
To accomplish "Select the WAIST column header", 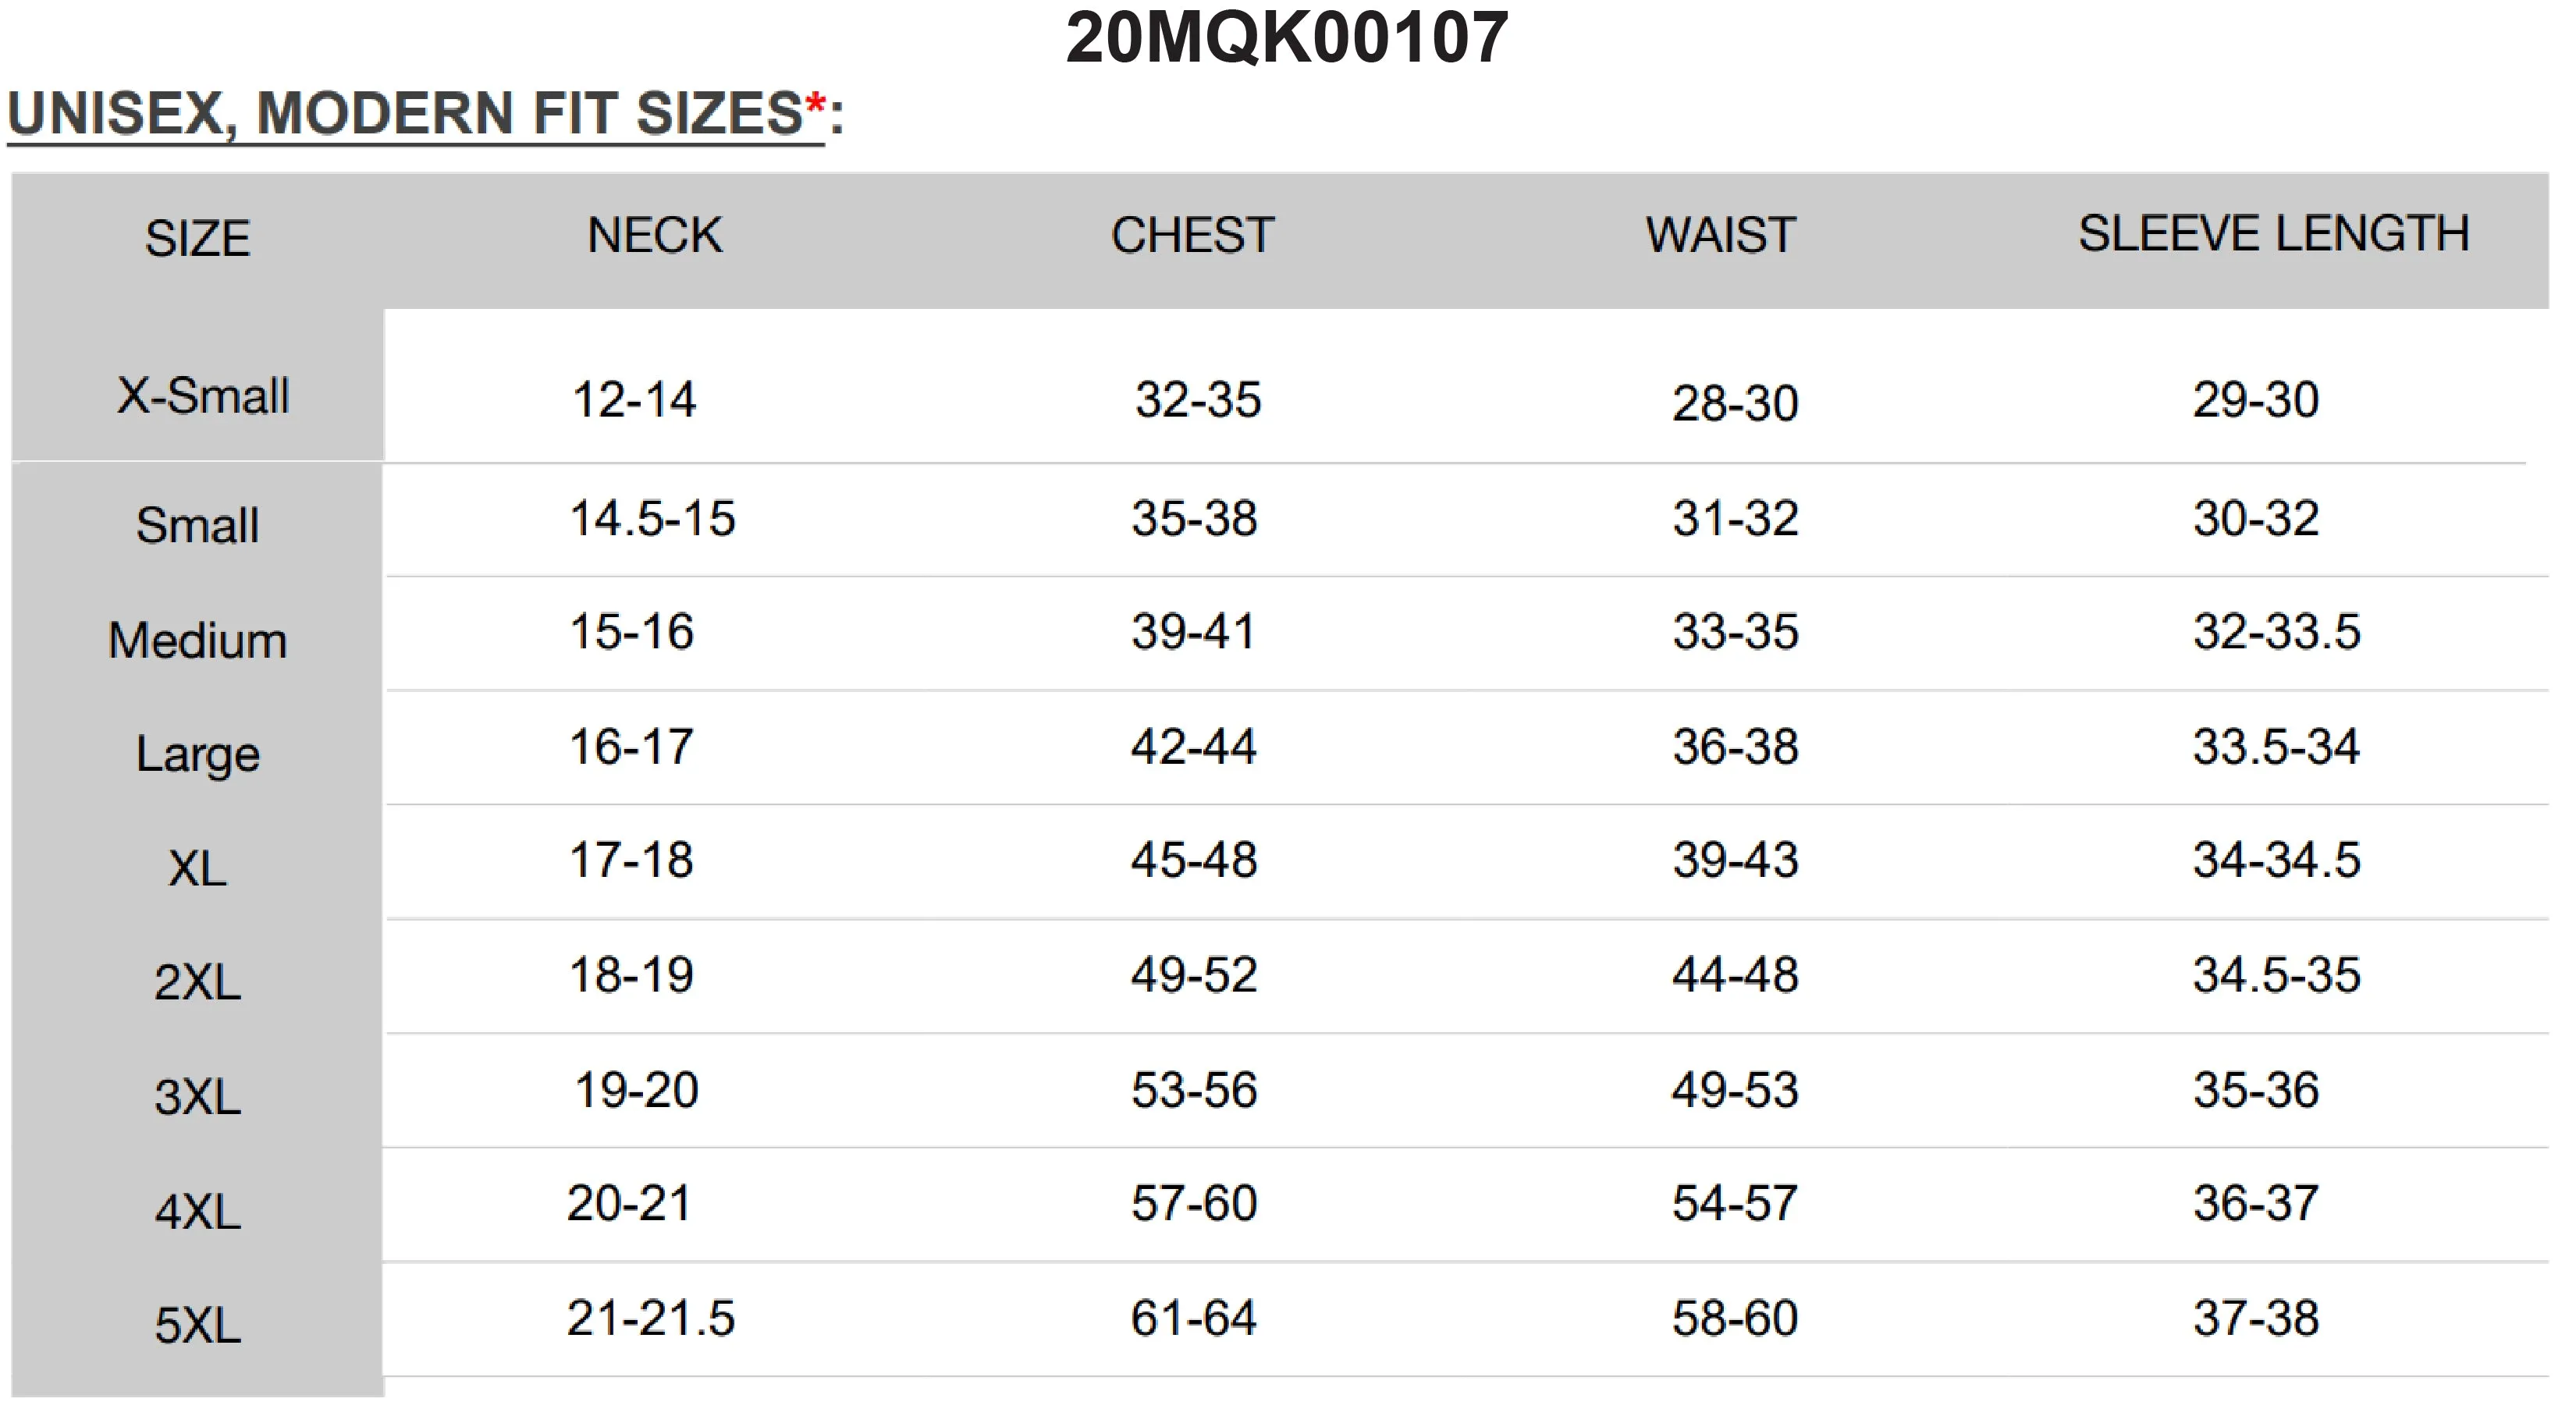I will pos(1721,236).
